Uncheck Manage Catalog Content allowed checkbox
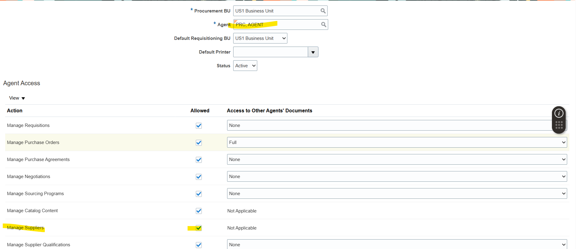 point(199,211)
